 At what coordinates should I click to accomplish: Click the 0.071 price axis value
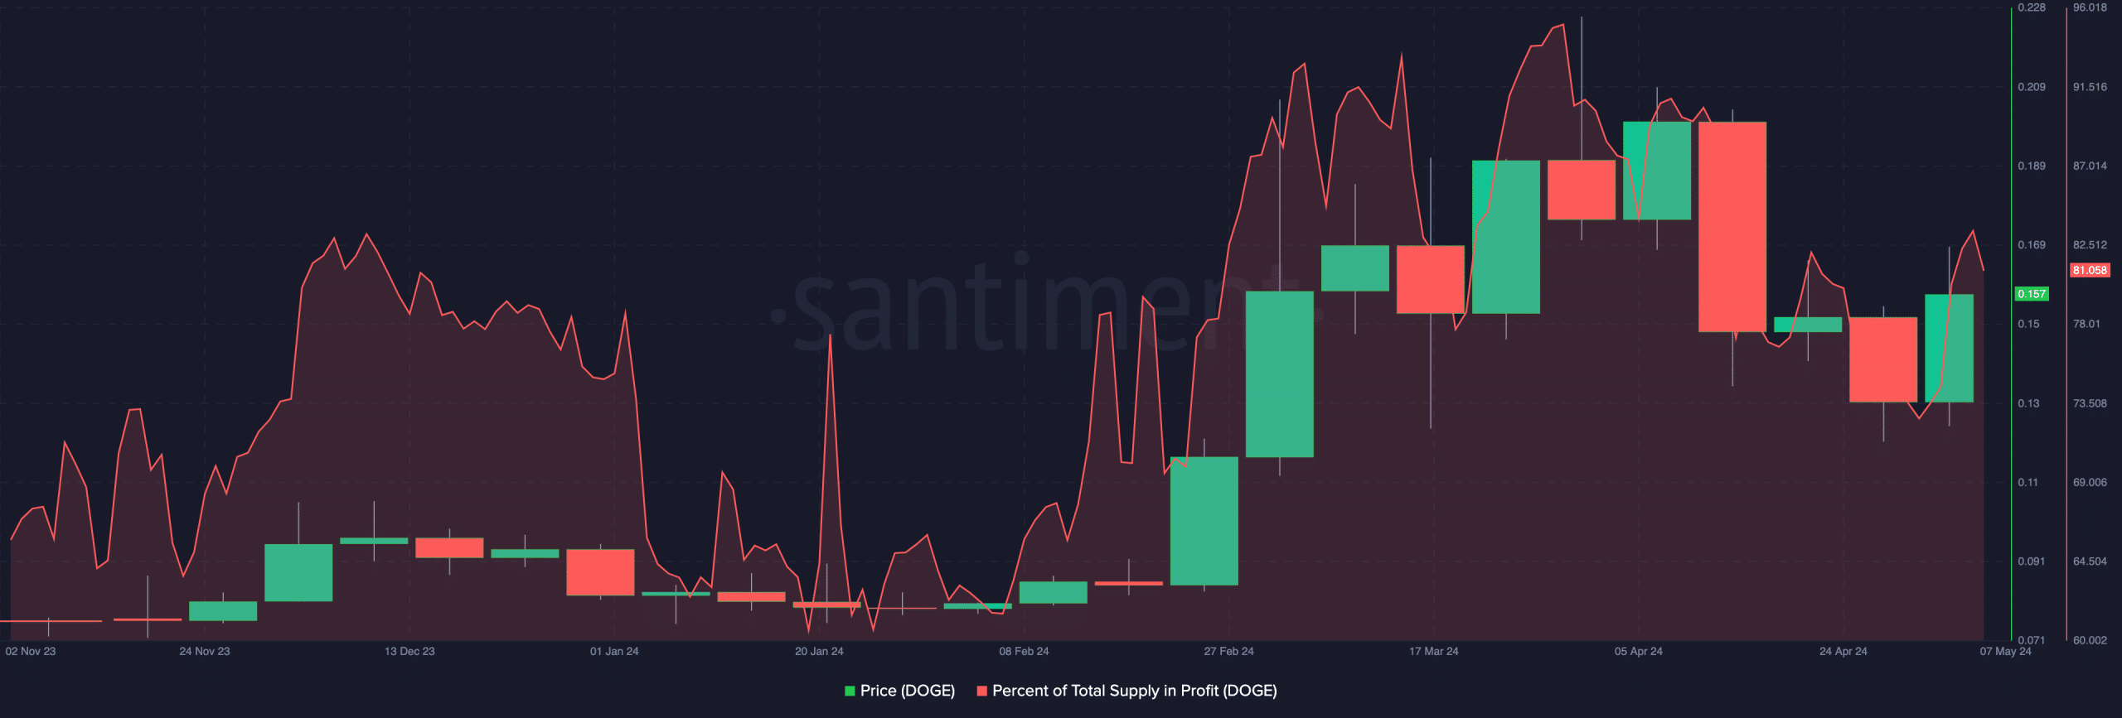[2032, 640]
